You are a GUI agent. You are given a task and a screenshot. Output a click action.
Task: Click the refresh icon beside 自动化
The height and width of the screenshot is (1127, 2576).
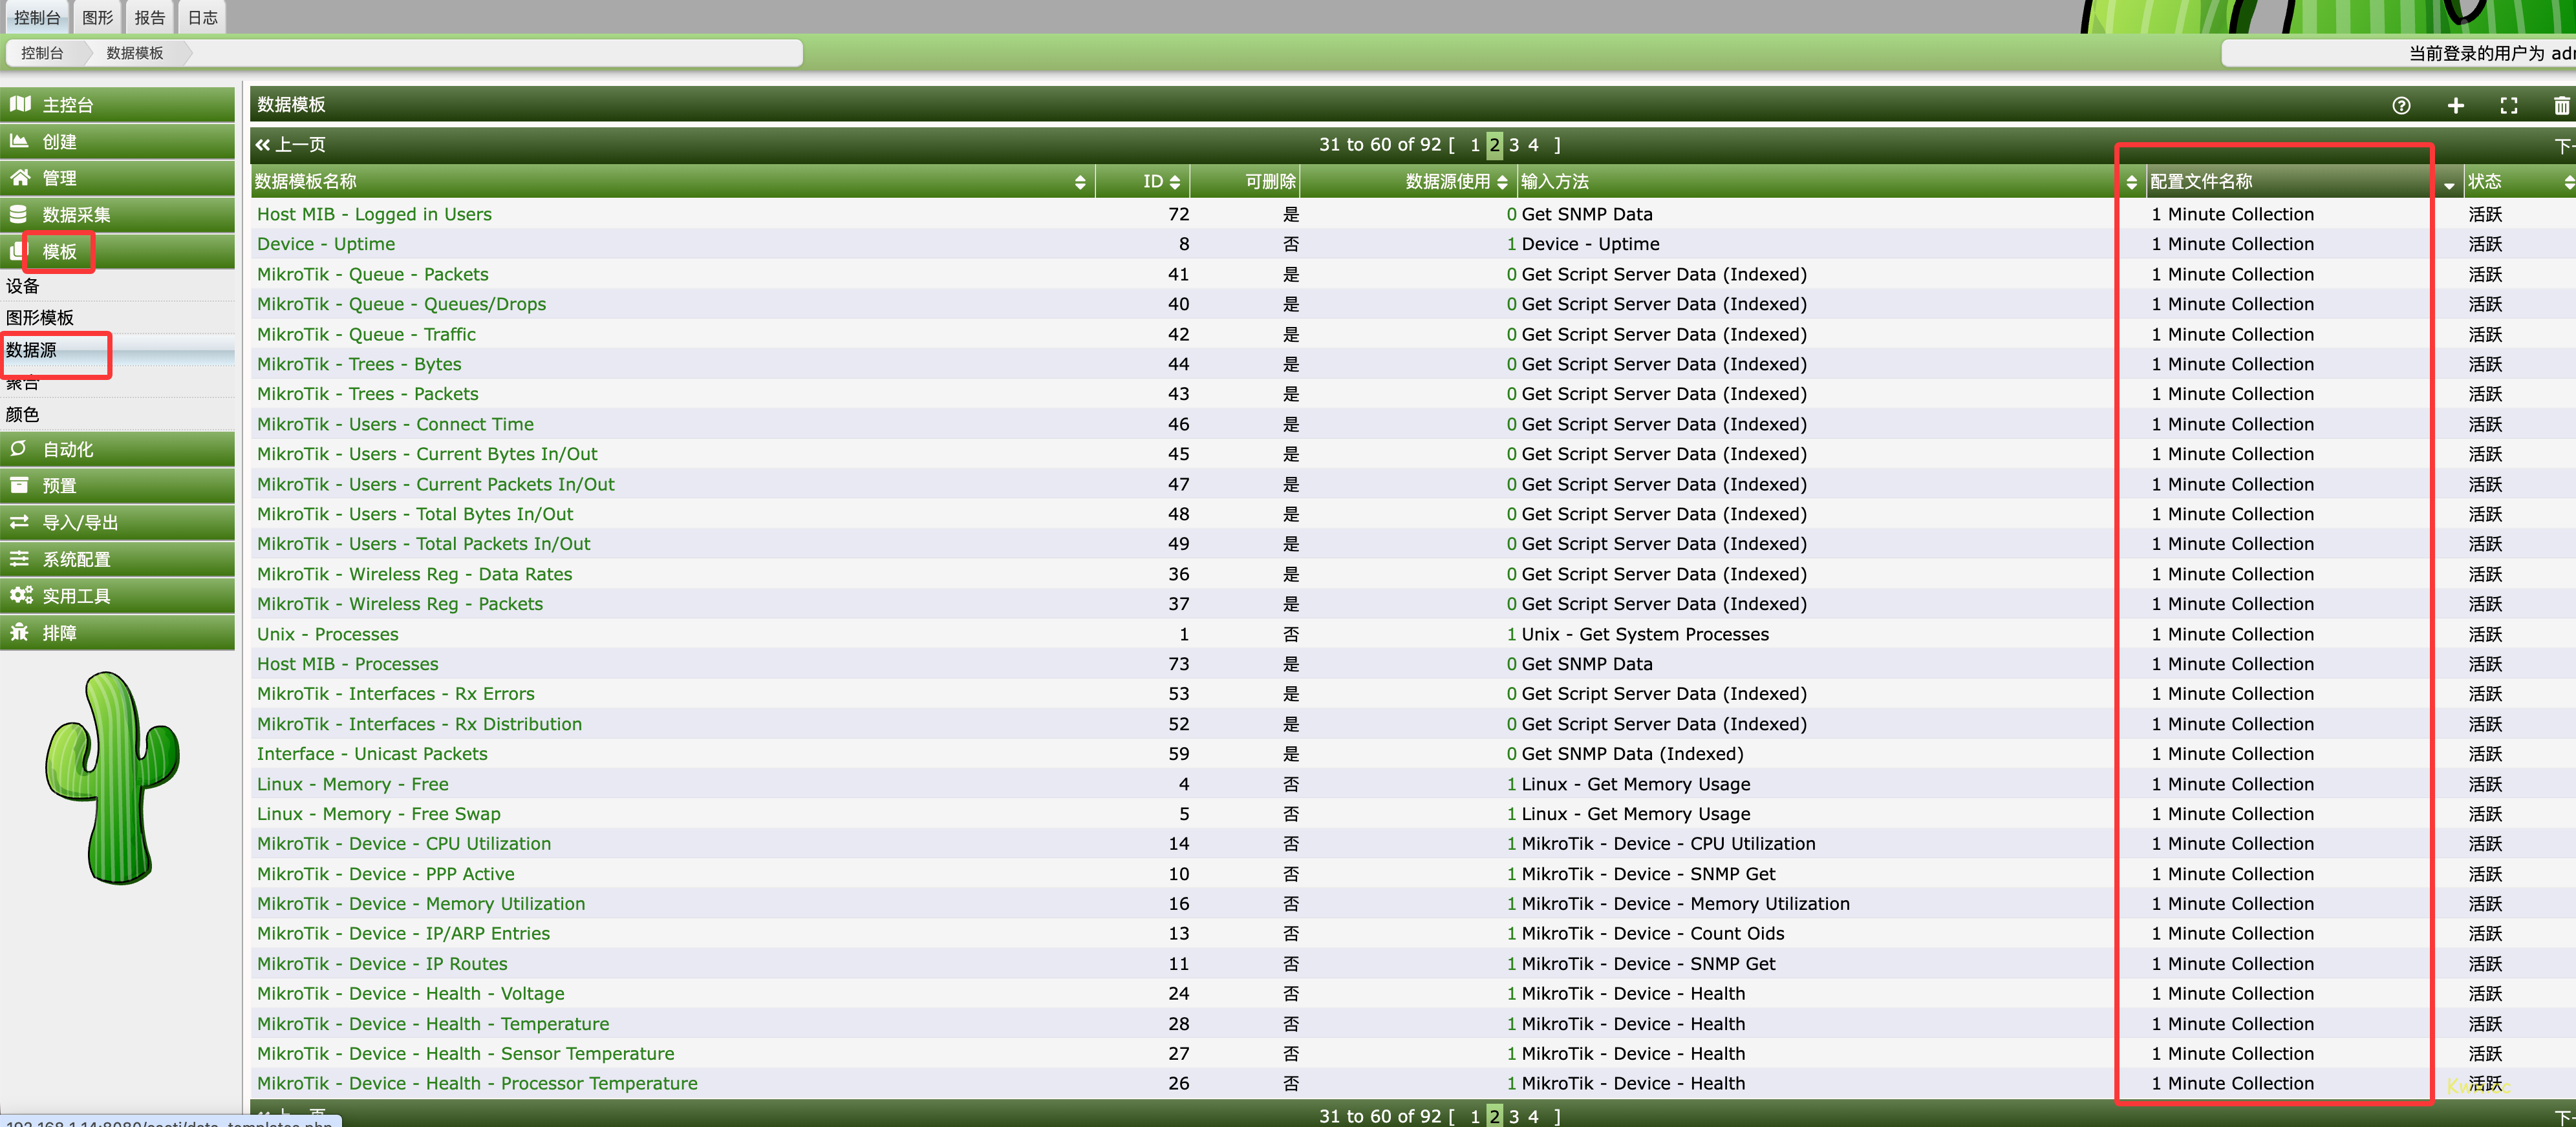coord(19,448)
